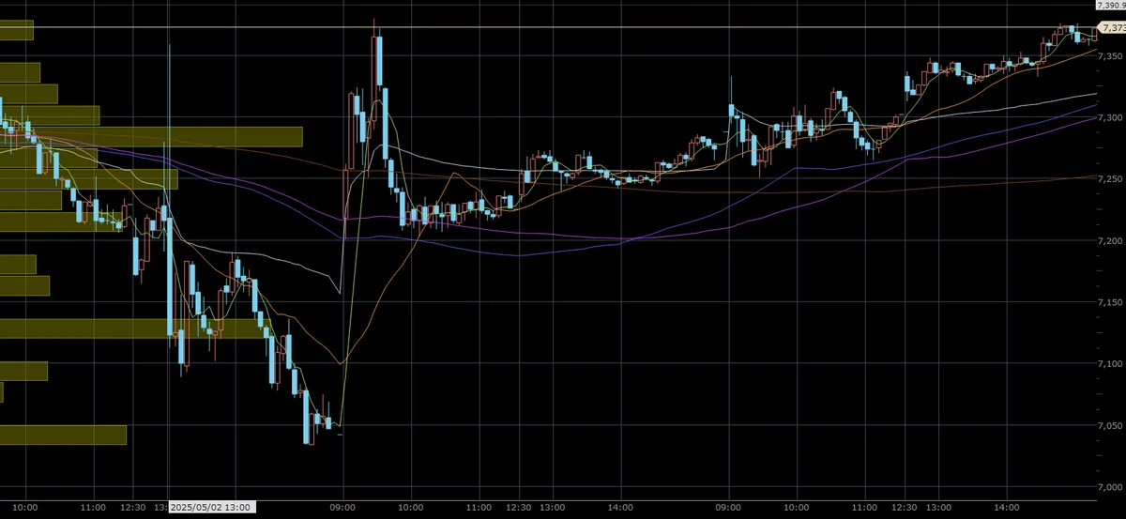The image size is (1126, 519).
Task: Click the 7,000 price axis label
Action: [x=1112, y=487]
